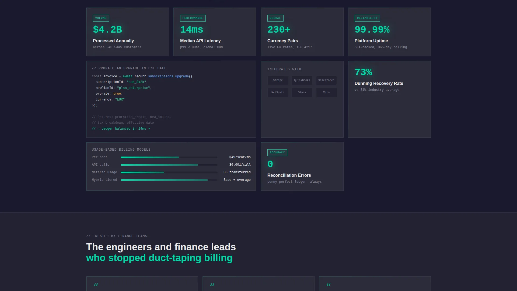Click the GLOBAL badge
Image resolution: width=517 pixels, height=291 pixels.
click(275, 18)
